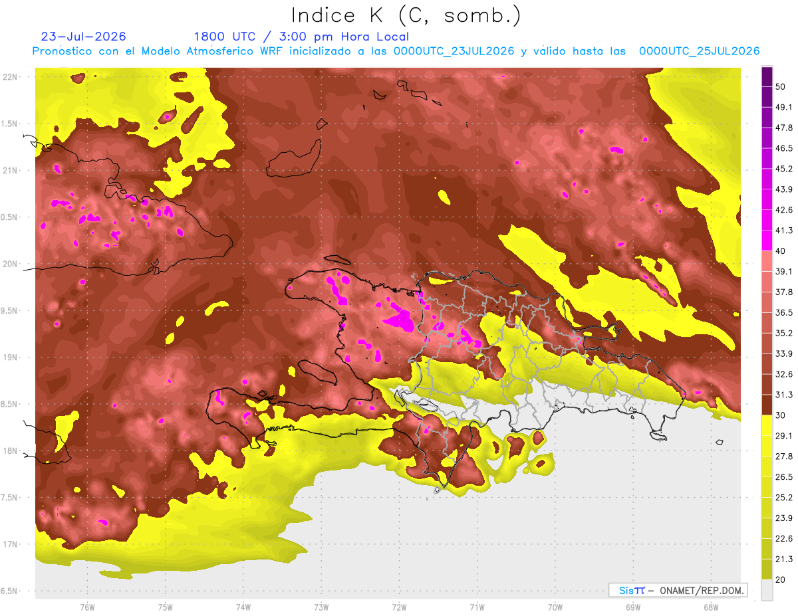Click the dark purple swatch above the 50 label

[x=767, y=76]
